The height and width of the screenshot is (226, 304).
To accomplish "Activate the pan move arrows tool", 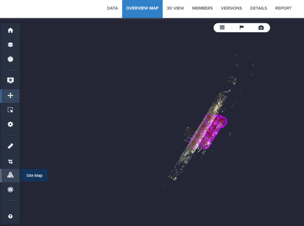I will tap(10, 95).
